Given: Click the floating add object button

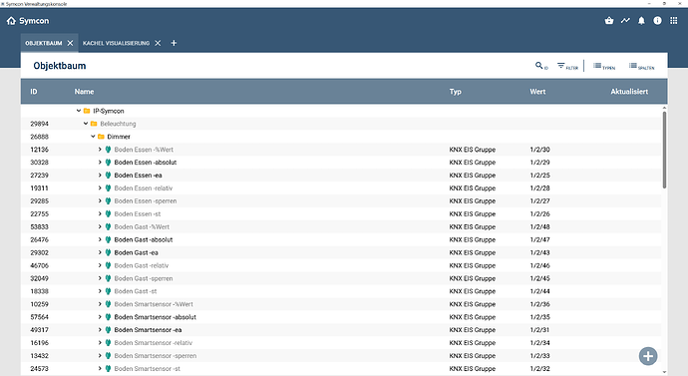Looking at the screenshot, I should click(x=648, y=356).
